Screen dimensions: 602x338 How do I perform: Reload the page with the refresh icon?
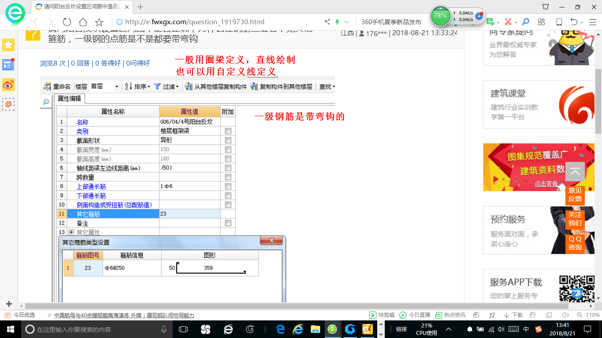(67, 22)
